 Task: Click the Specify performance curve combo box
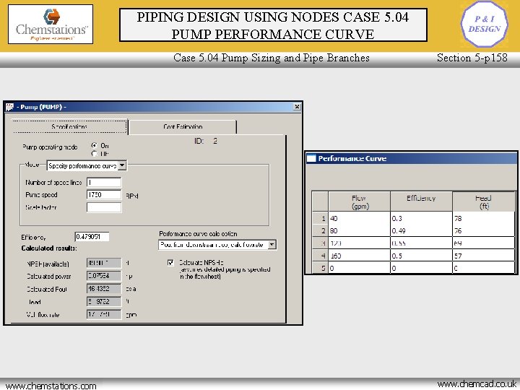pos(87,165)
